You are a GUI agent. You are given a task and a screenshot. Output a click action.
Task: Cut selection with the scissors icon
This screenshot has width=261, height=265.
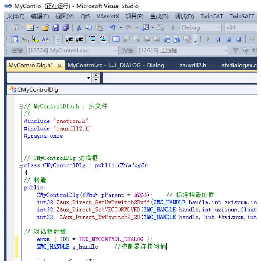[79, 28]
